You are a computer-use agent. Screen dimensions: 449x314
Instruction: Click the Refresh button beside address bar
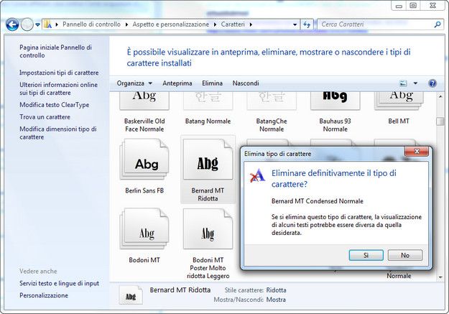coord(307,24)
